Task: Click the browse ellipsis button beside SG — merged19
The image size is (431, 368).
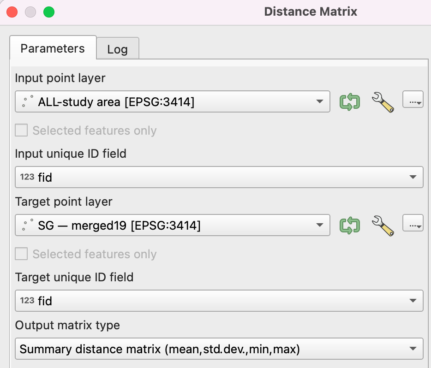Action: pos(413,224)
